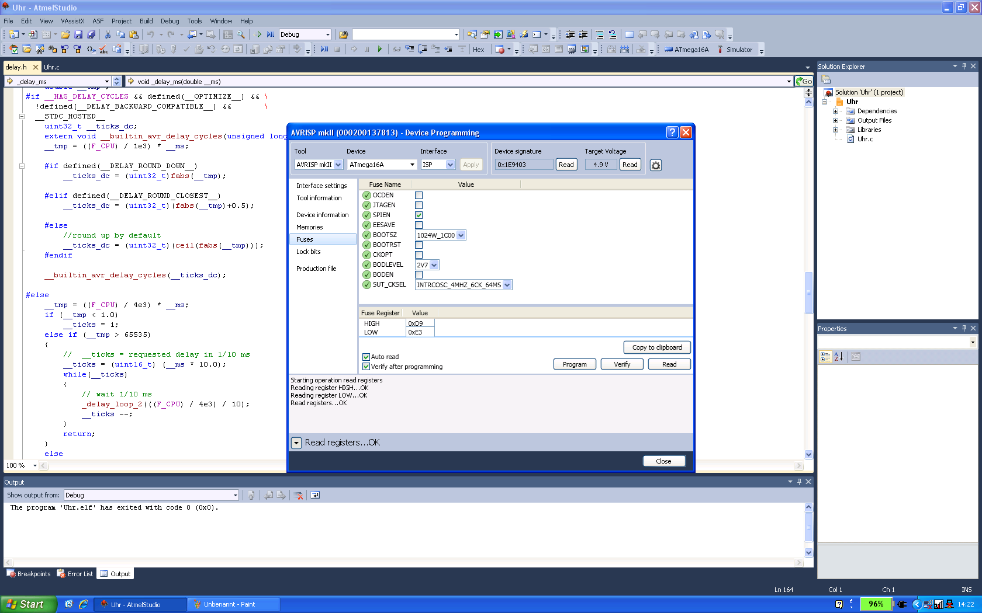Viewport: 982px width, 613px height.
Task: Click the Verify button
Action: [x=622, y=364]
